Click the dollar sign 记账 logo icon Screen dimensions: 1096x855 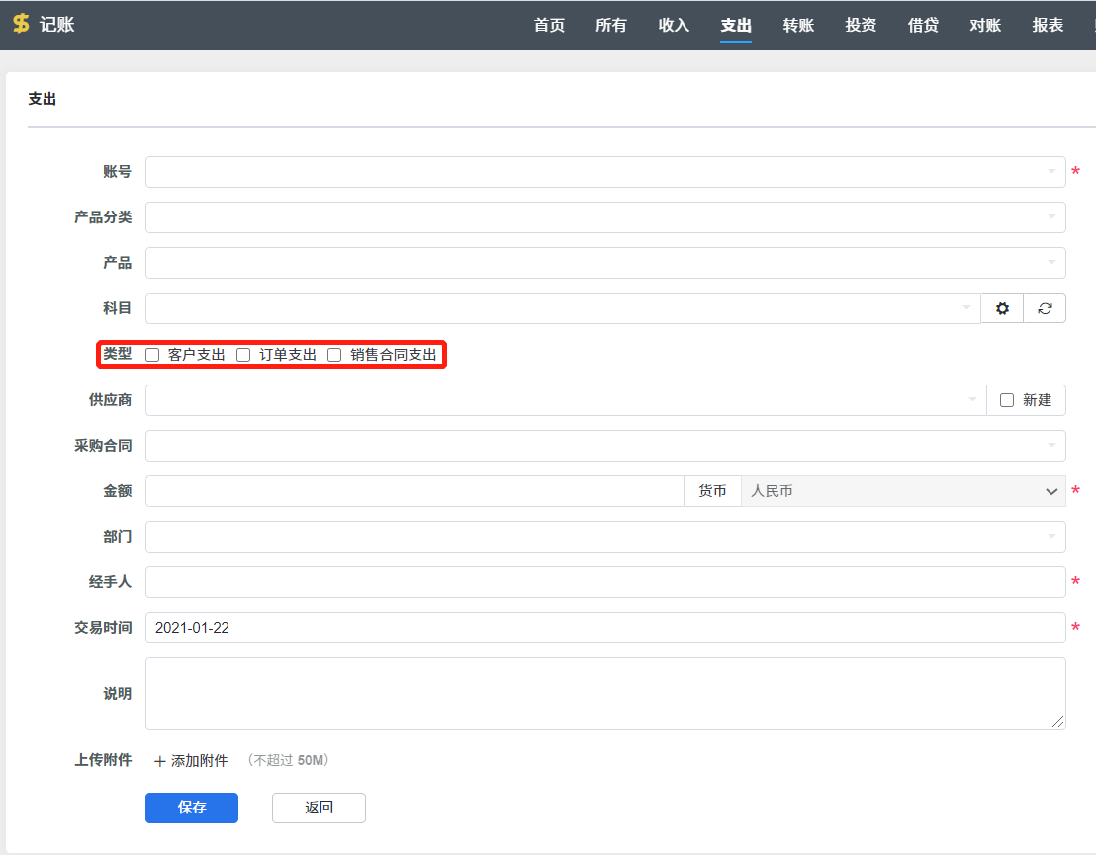(21, 24)
